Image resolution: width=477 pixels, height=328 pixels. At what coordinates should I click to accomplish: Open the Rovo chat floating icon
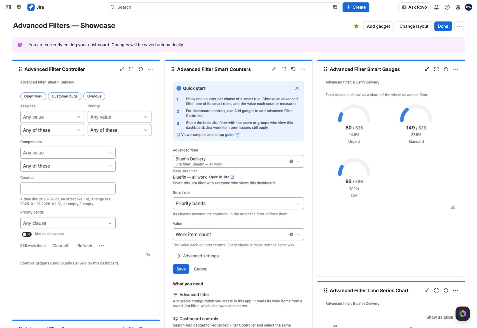(463, 314)
